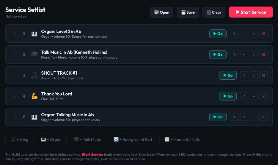Click flexed arm icon of Thank You Lord
Screen dimensions: 278x165
click(x=34, y=96)
